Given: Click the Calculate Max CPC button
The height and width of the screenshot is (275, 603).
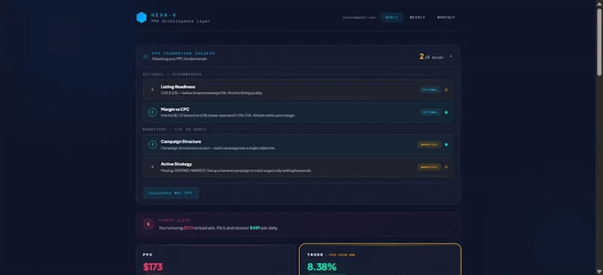Looking at the screenshot, I should point(171,193).
